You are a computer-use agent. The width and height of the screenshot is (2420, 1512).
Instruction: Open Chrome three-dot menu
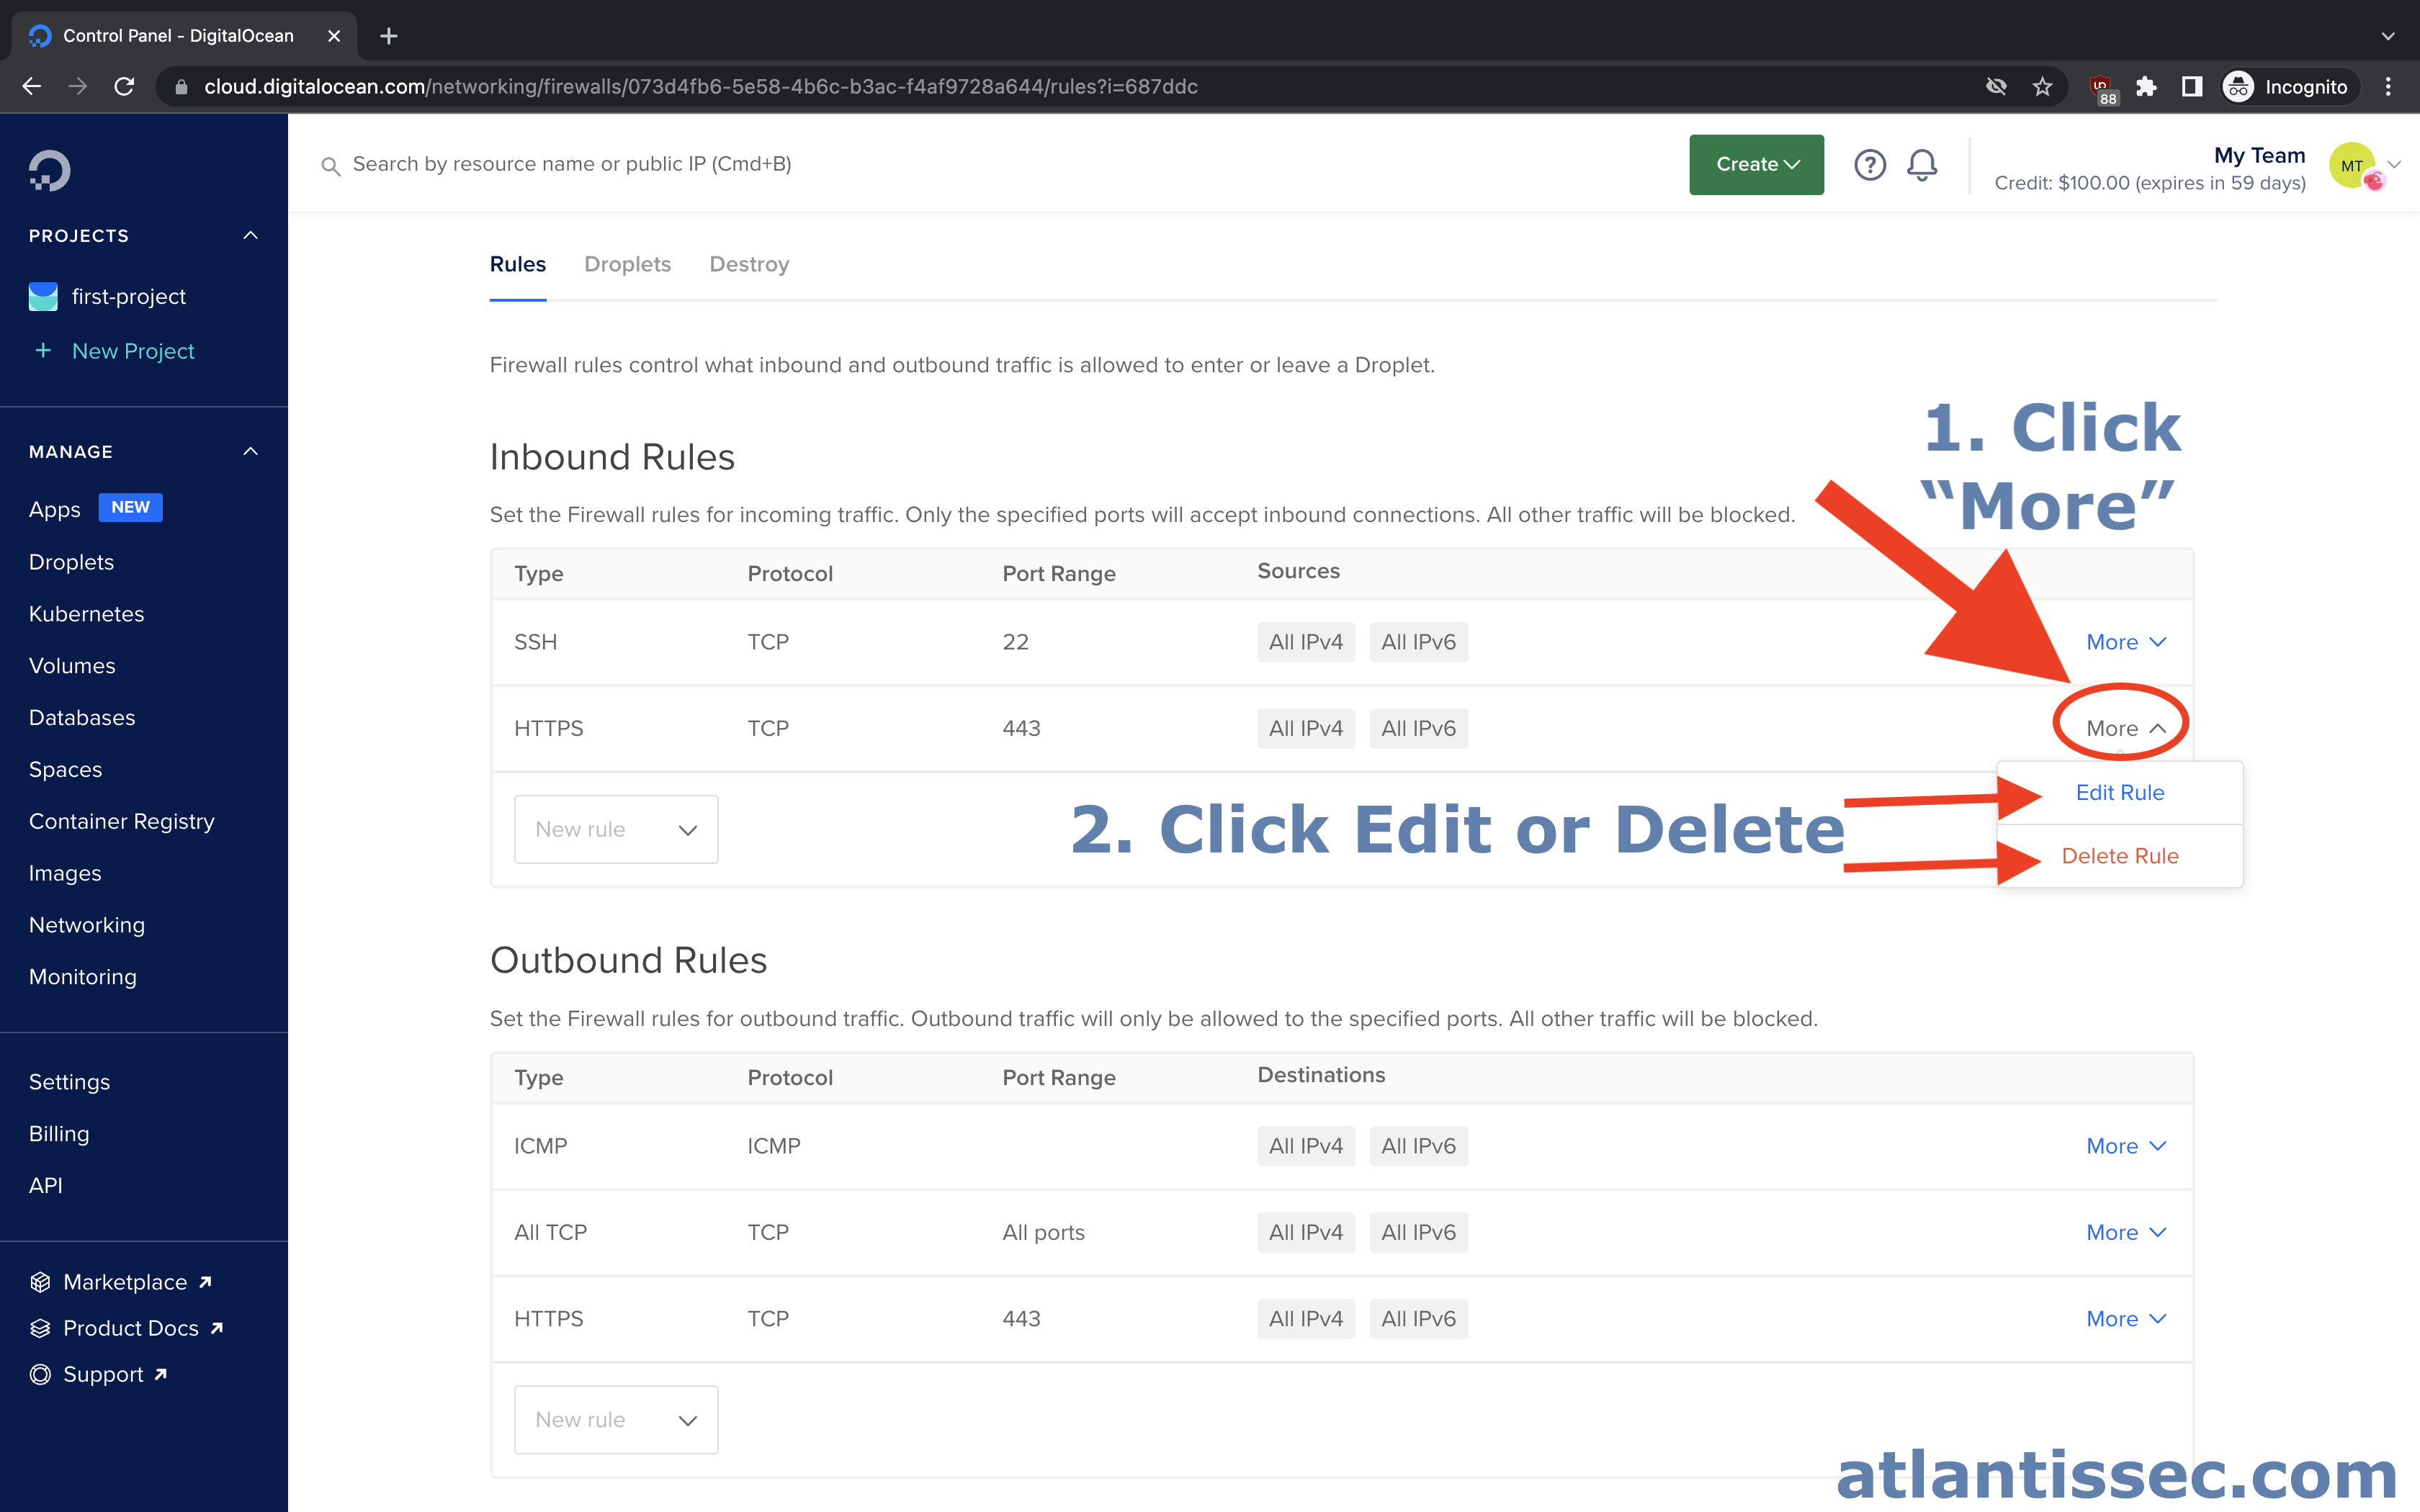point(2388,87)
